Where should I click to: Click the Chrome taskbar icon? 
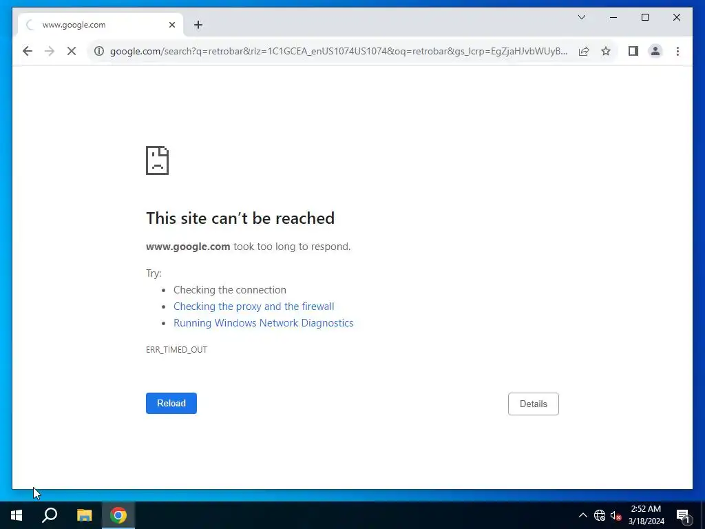click(118, 515)
